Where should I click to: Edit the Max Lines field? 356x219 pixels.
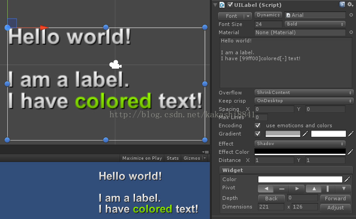pos(261,117)
